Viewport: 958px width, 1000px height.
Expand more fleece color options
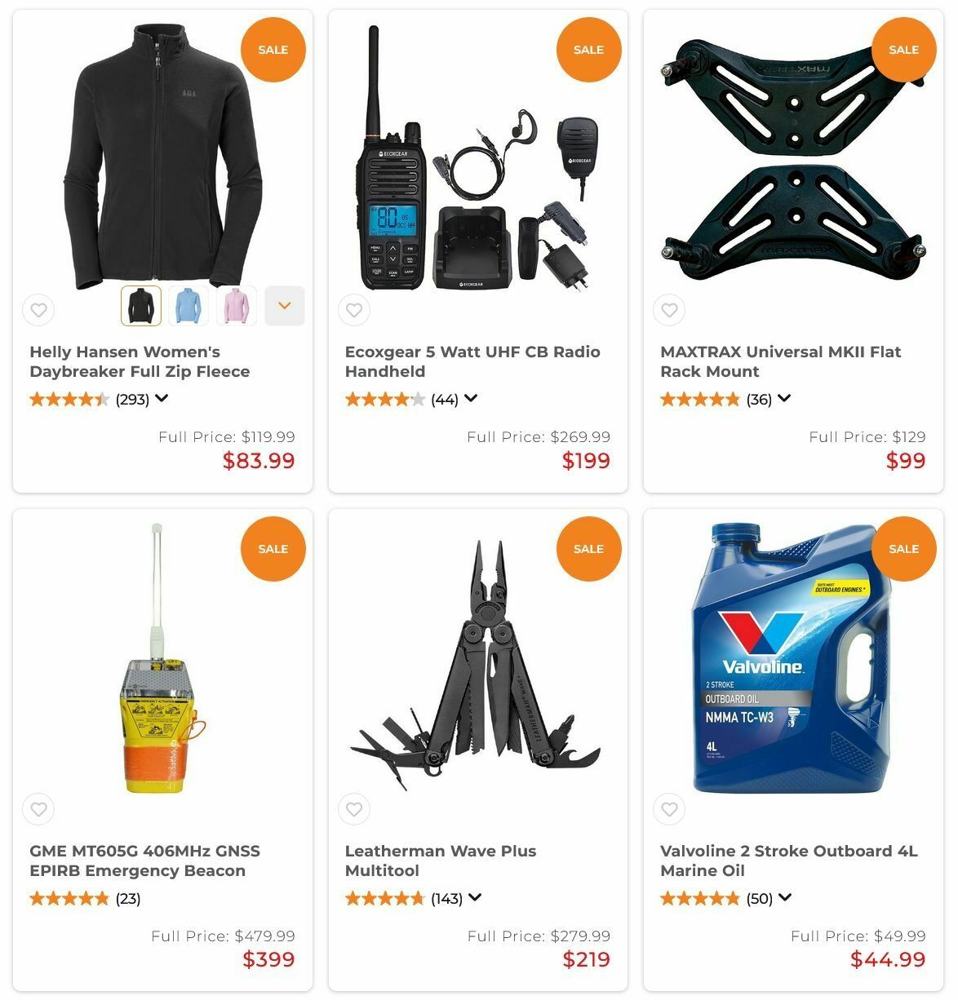click(x=285, y=306)
